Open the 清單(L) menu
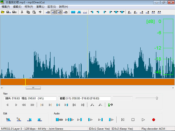This screenshot has width=175, height=131. click(40, 7)
